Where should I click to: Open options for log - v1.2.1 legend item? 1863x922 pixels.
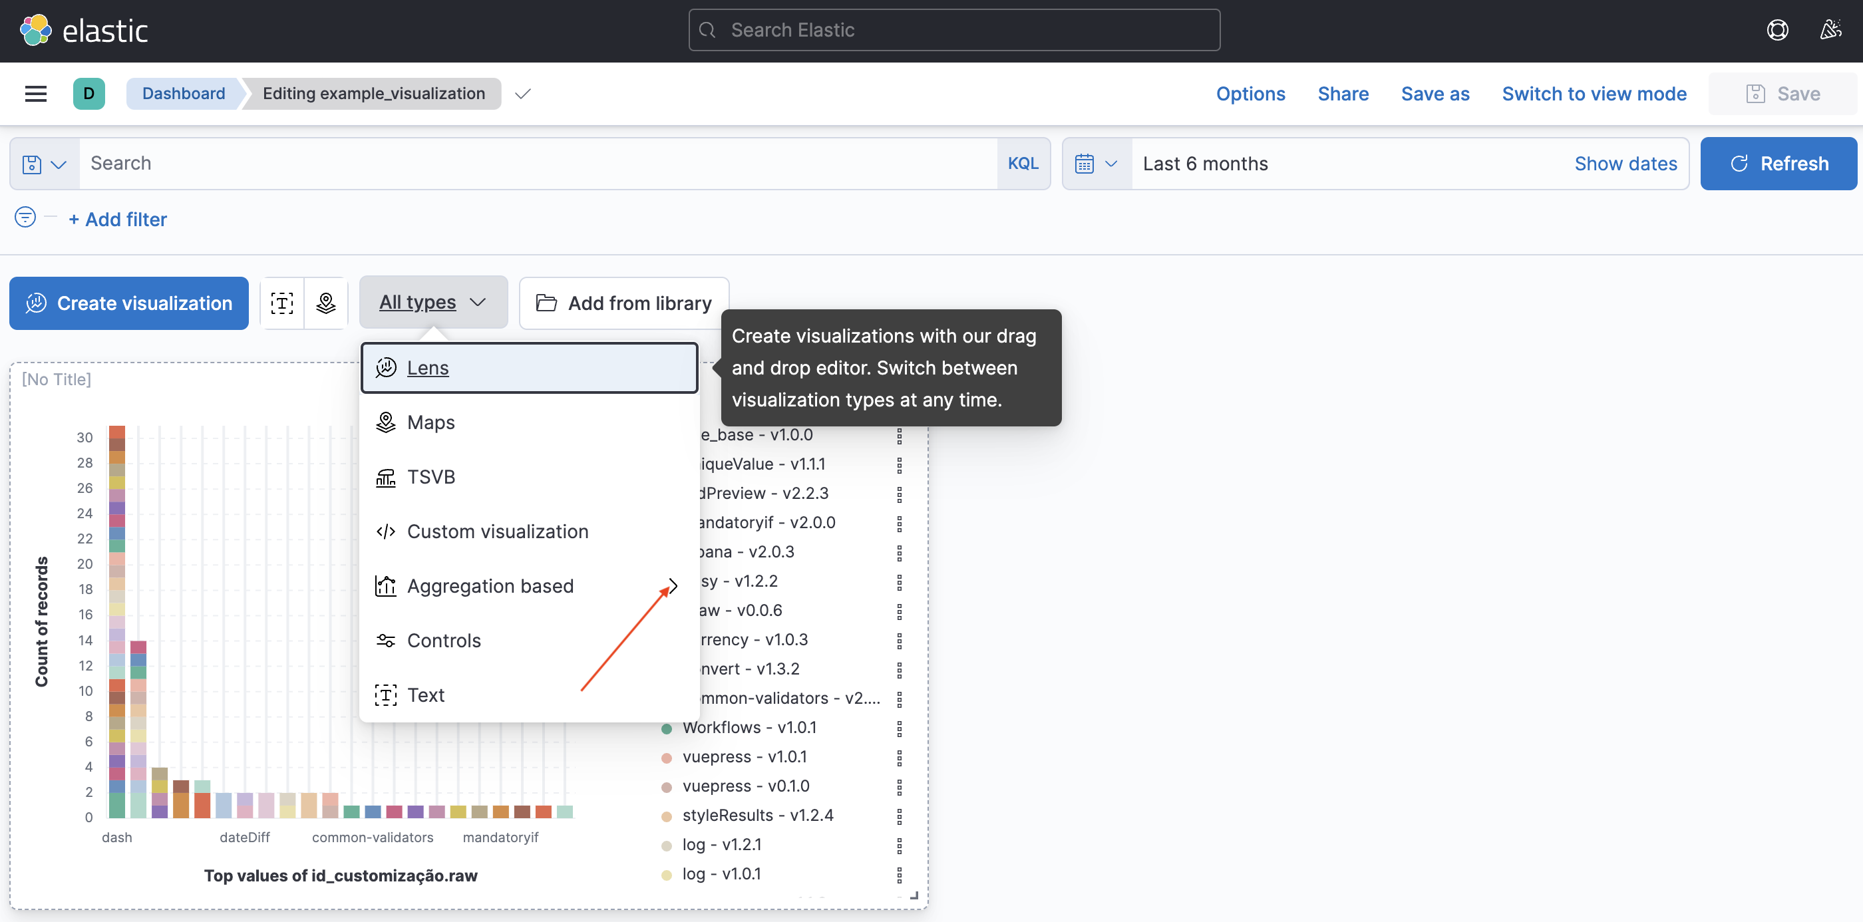(x=900, y=845)
